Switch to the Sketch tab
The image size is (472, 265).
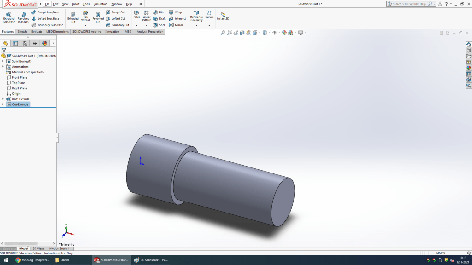(x=22, y=32)
